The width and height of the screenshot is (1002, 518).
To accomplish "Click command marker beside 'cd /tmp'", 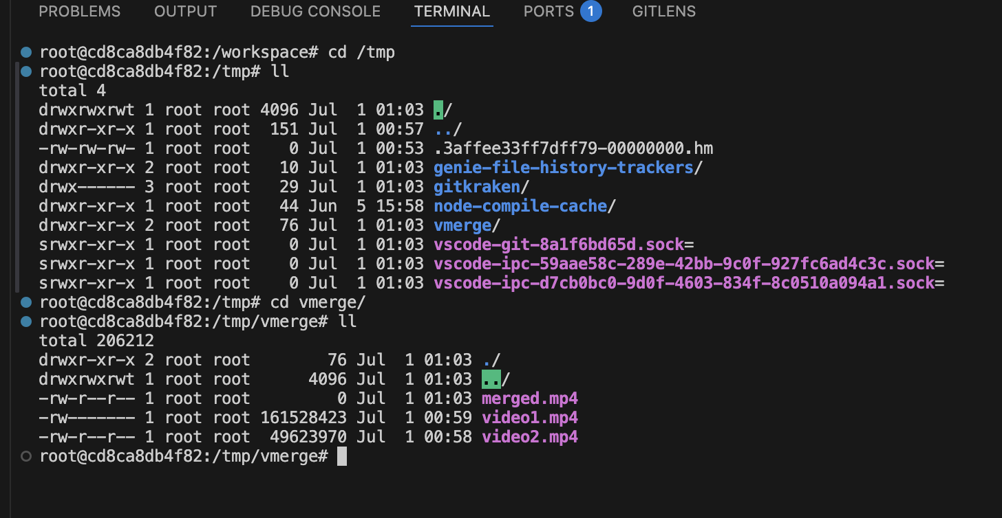I will tap(26, 52).
